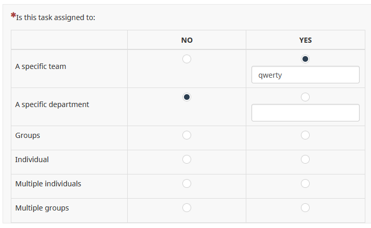371x228 pixels.
Task: Pick NO for Multiple individuals
Action: 187,183
